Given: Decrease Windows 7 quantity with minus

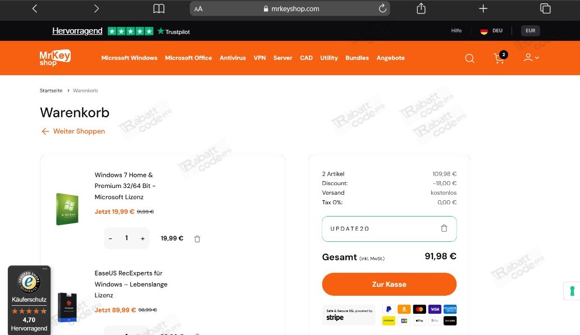Looking at the screenshot, I should pos(110,238).
